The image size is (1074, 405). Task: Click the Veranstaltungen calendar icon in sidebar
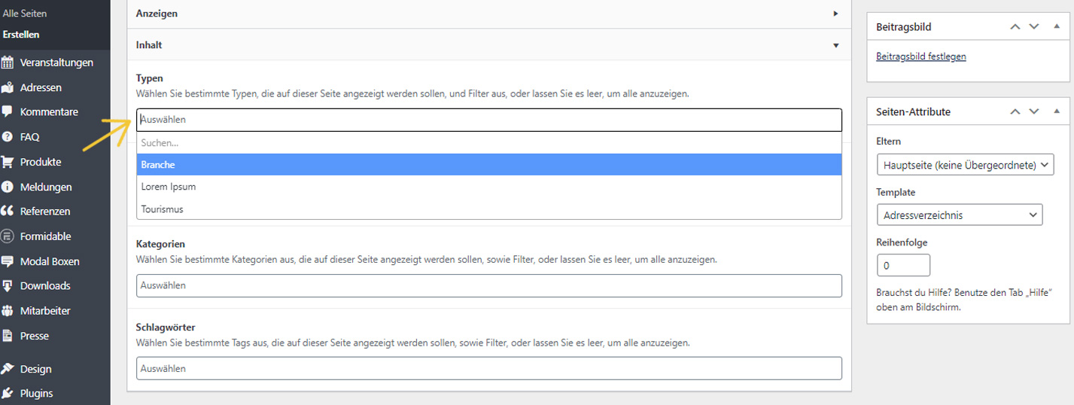tap(8, 62)
